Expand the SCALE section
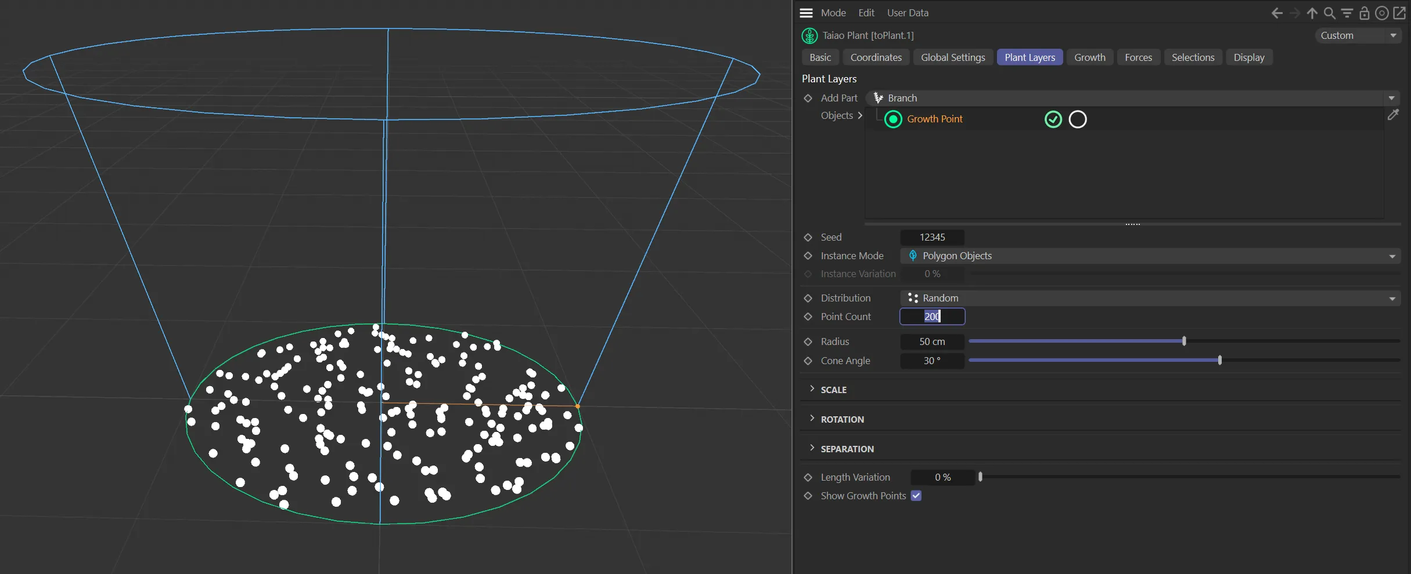 click(x=833, y=390)
